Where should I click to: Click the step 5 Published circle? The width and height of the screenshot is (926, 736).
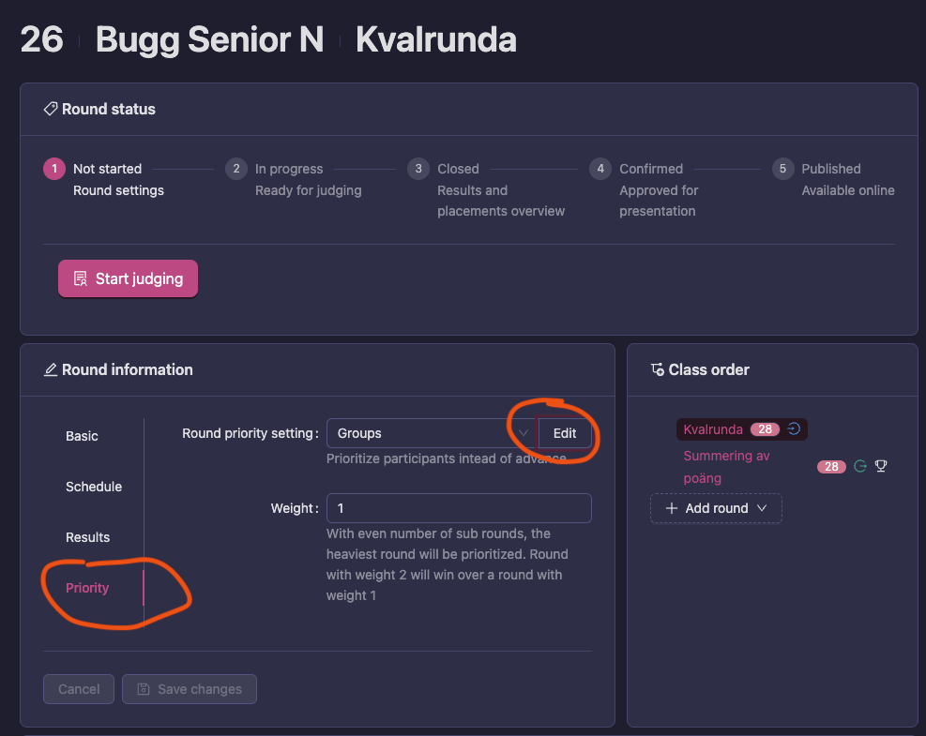(x=782, y=169)
